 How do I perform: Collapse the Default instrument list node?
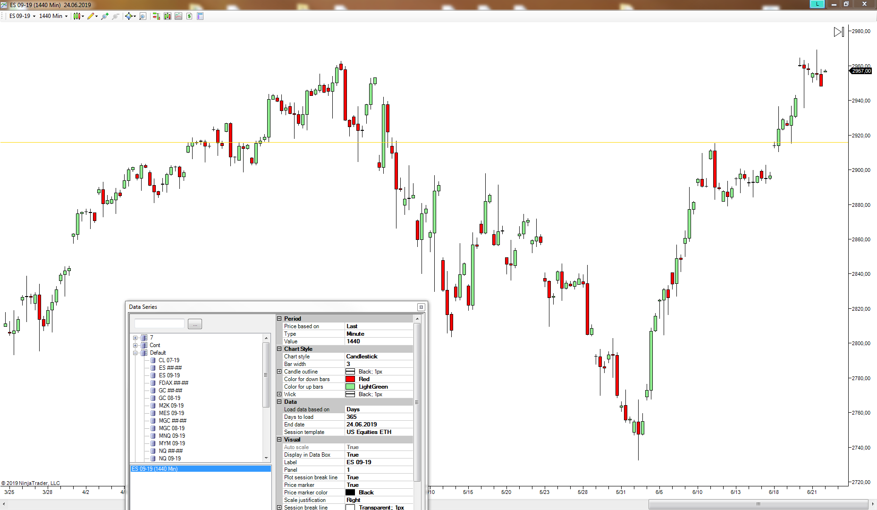(x=135, y=353)
